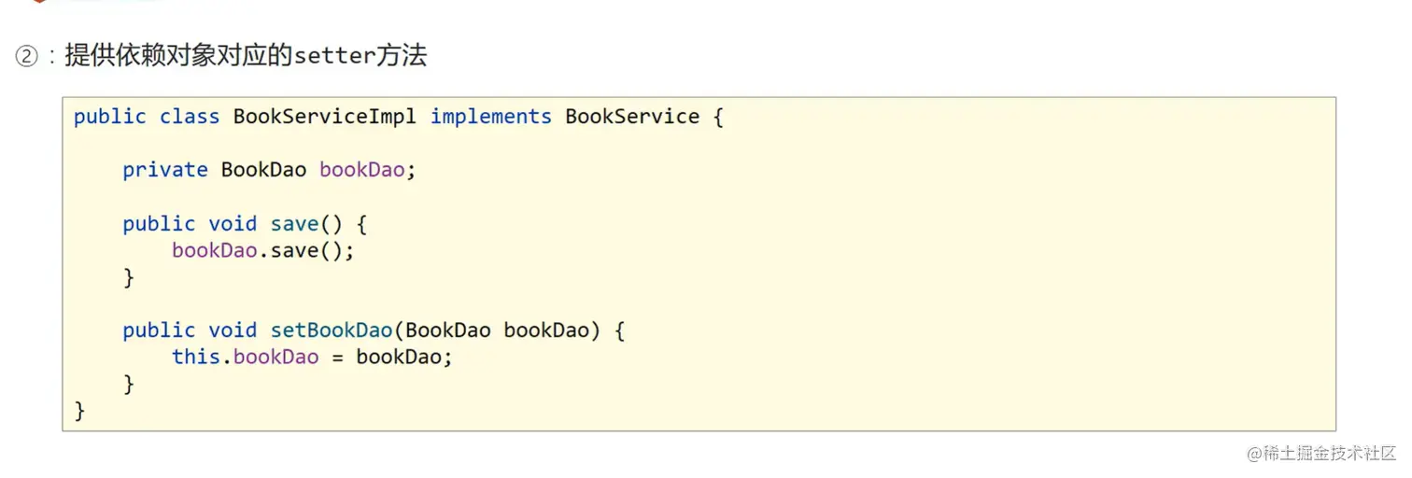Click the bookDao.save() call statement
The image size is (1412, 478).
[x=262, y=250]
